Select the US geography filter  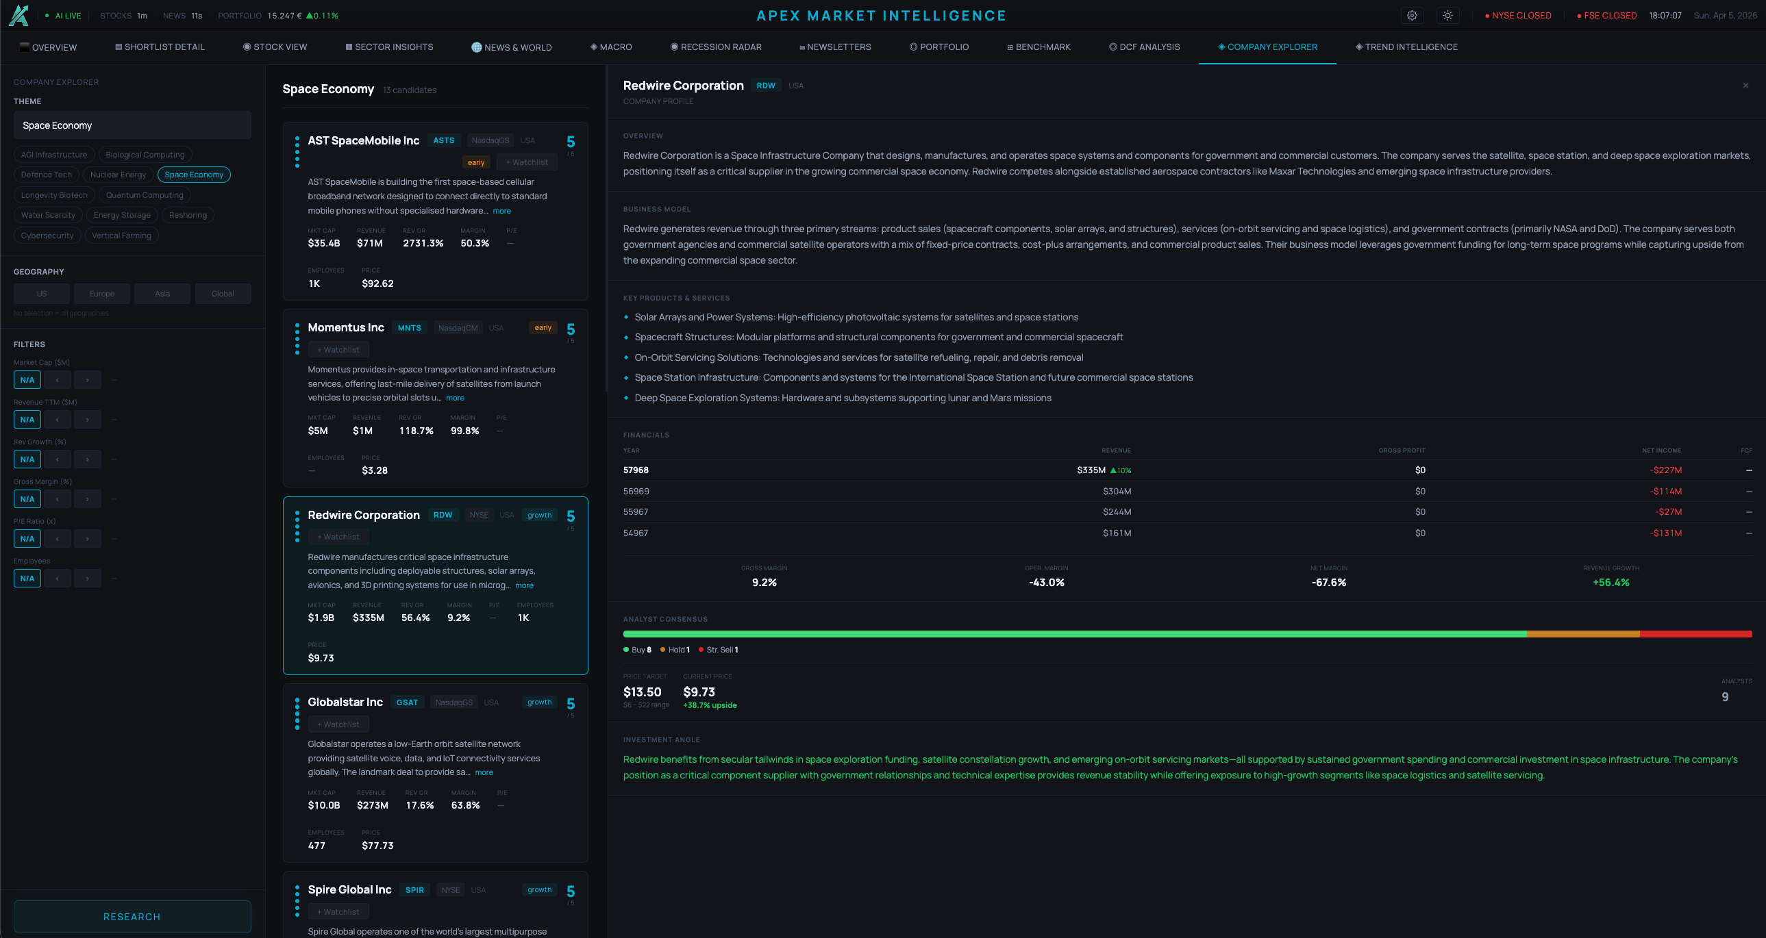click(x=41, y=293)
